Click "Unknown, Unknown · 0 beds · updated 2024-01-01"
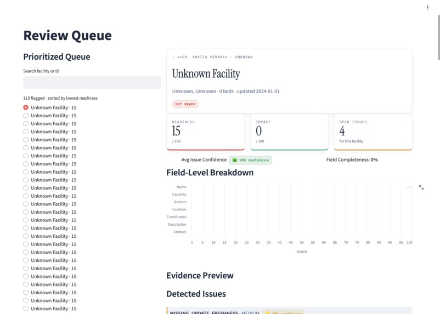 point(226,92)
